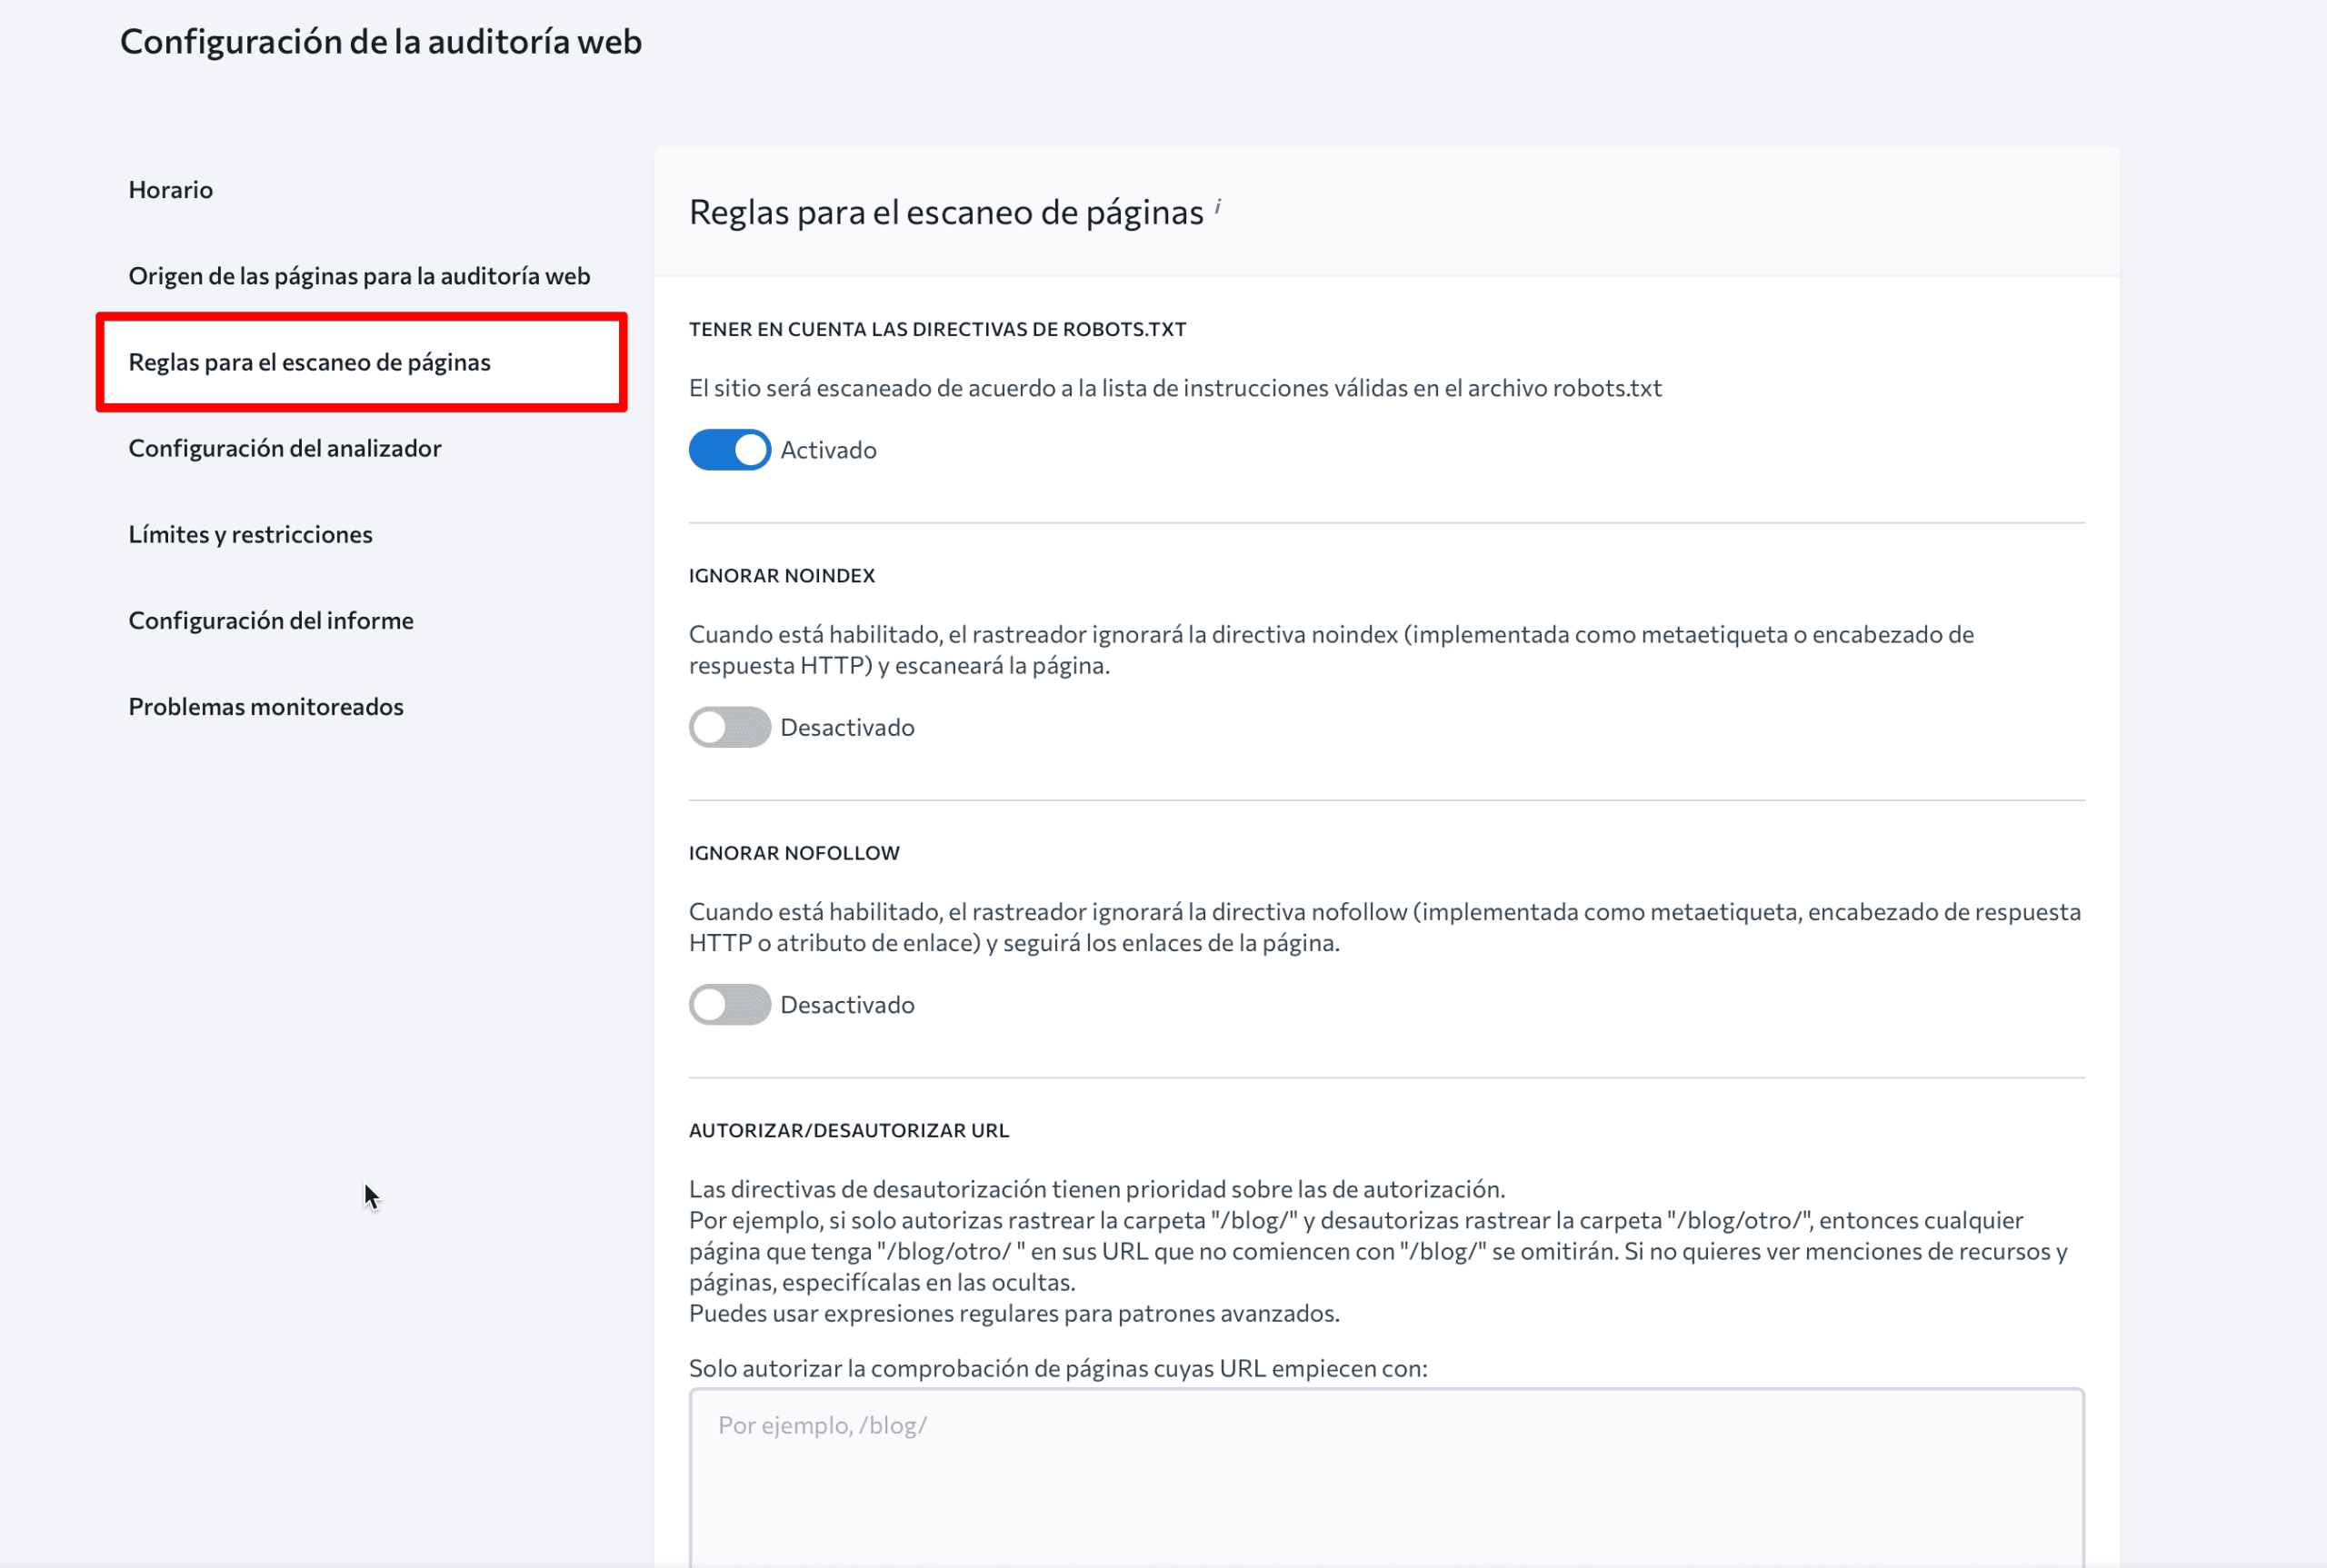This screenshot has width=2327, height=1568.
Task: Open Configuración del informe
Action: tap(271, 620)
